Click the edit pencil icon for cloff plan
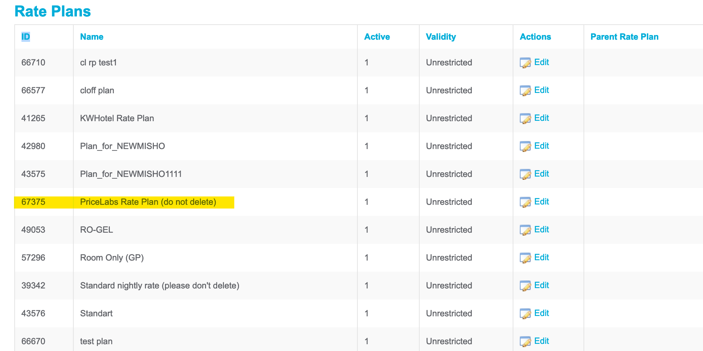 (525, 90)
